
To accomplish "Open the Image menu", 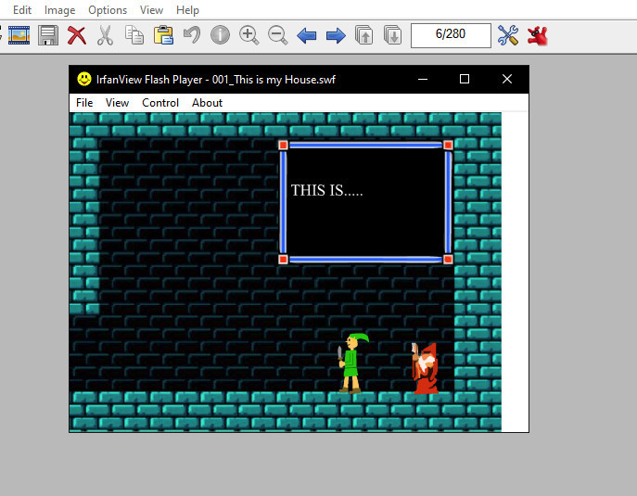I will (x=59, y=10).
